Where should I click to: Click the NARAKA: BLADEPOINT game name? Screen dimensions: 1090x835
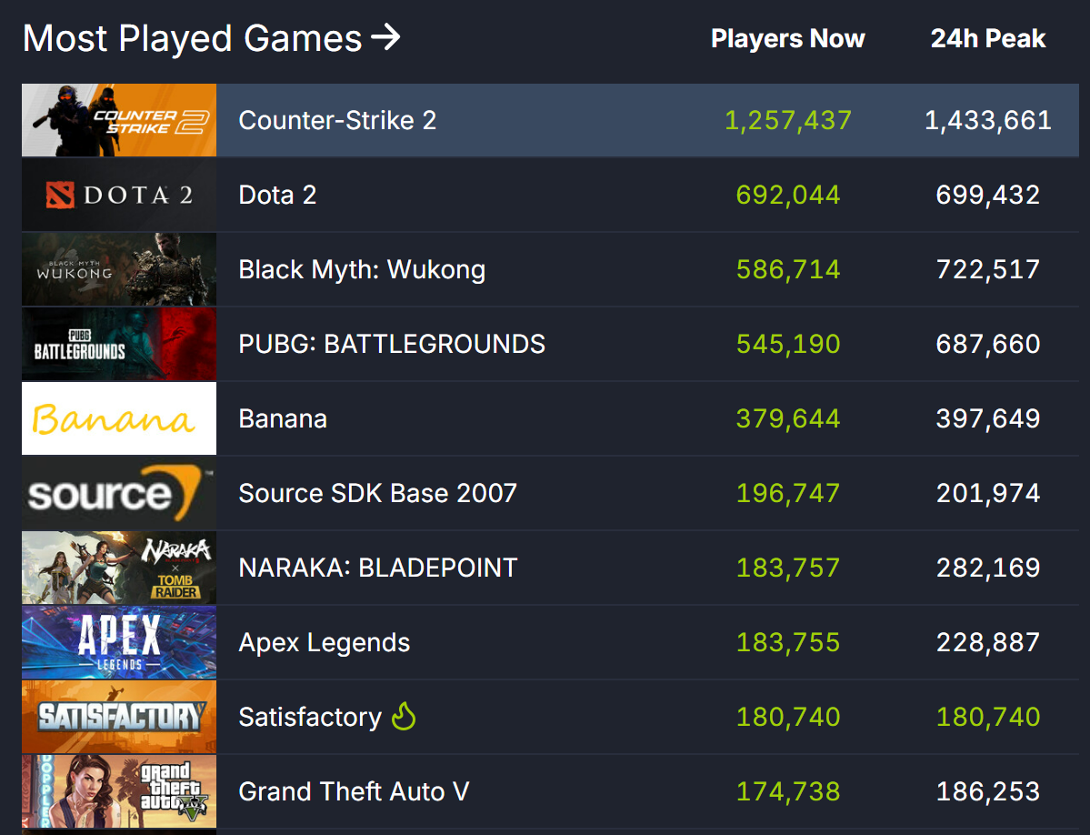coord(377,568)
